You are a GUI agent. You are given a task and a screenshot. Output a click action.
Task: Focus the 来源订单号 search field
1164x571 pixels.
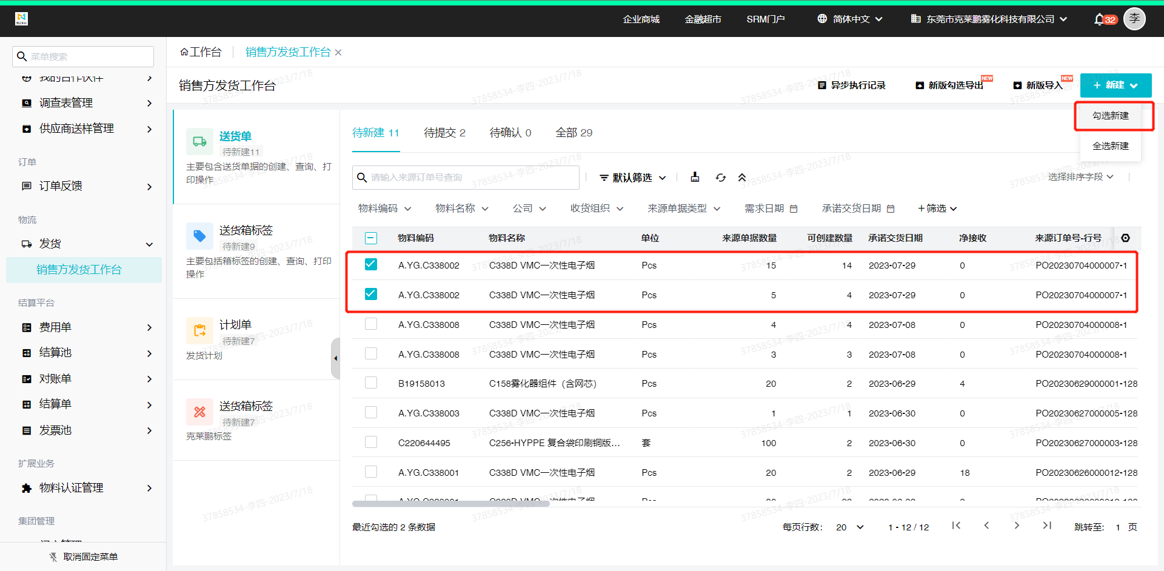tap(466, 178)
